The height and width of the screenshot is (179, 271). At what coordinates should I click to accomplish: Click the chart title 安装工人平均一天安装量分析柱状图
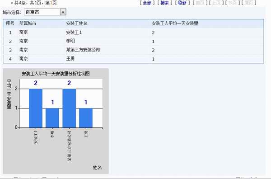[56, 74]
